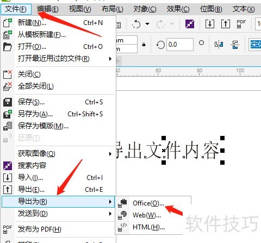Open the 编辑(E) menu
Viewport: 261px width, 243px height.
(48, 9)
